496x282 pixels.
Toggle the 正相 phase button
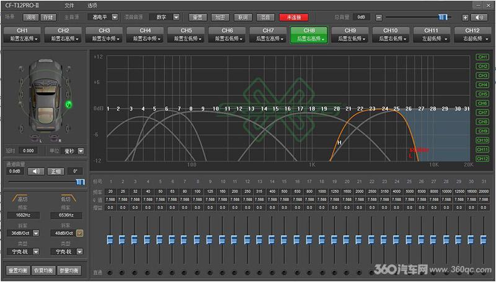[x=56, y=171]
